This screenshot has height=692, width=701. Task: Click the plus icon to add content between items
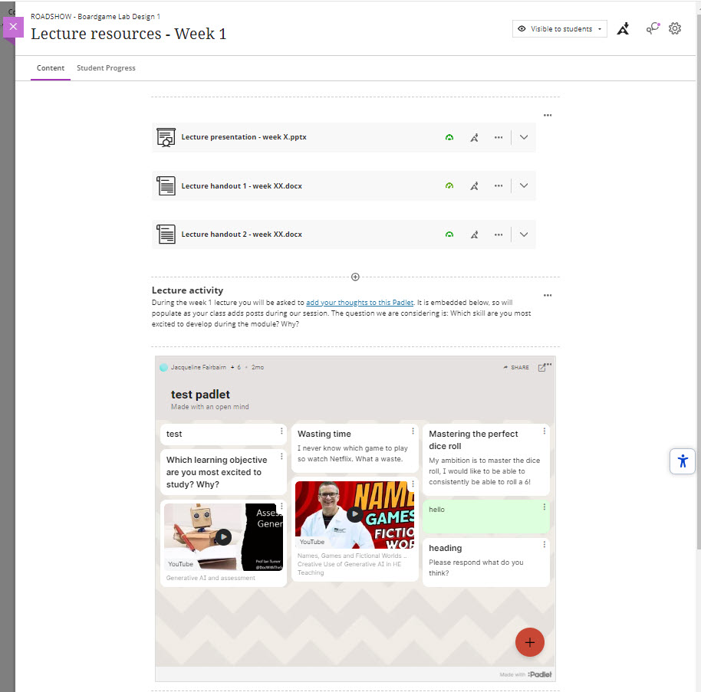click(x=355, y=277)
